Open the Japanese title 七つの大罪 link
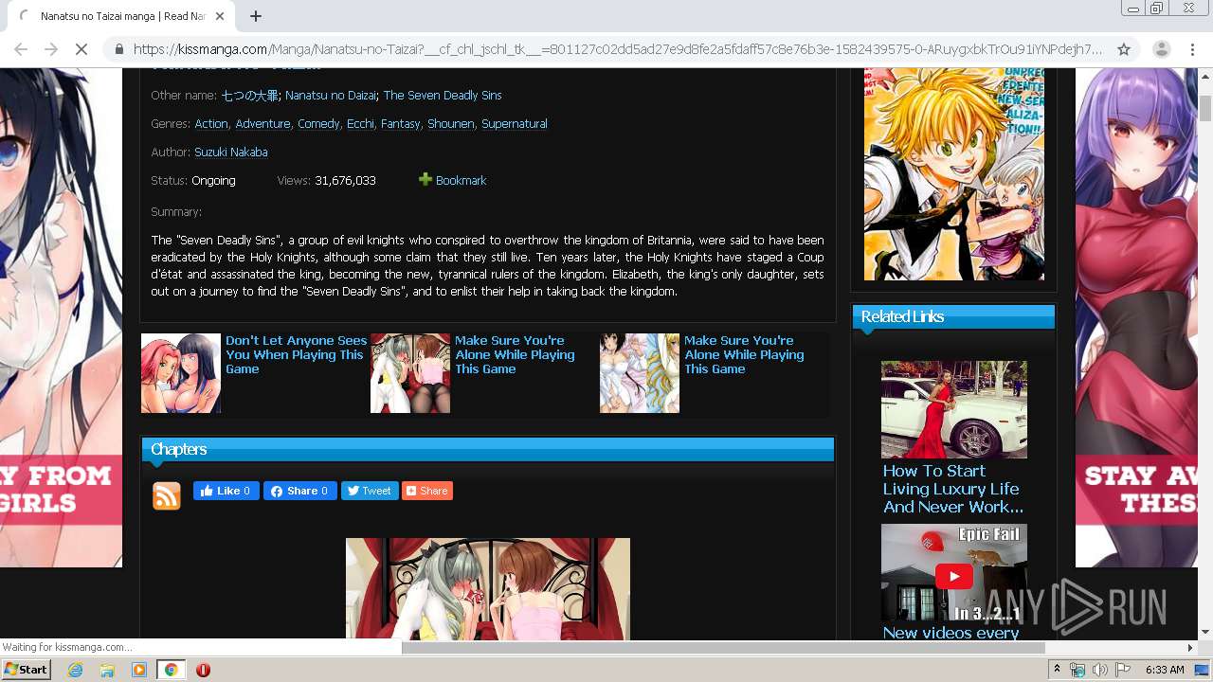Screen dimensions: 1213x682 click(x=250, y=95)
